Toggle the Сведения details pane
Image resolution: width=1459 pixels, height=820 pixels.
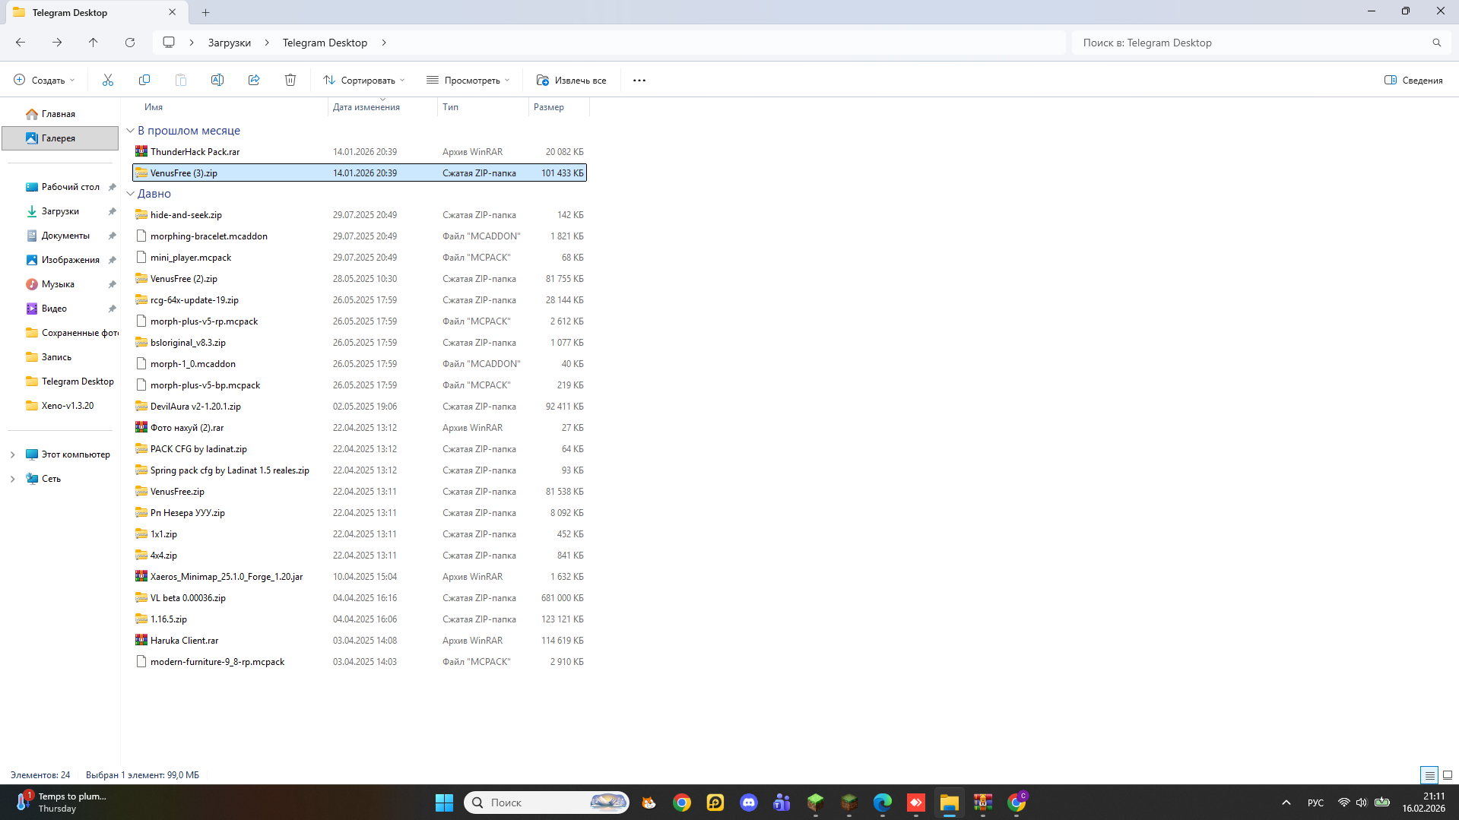[1413, 80]
